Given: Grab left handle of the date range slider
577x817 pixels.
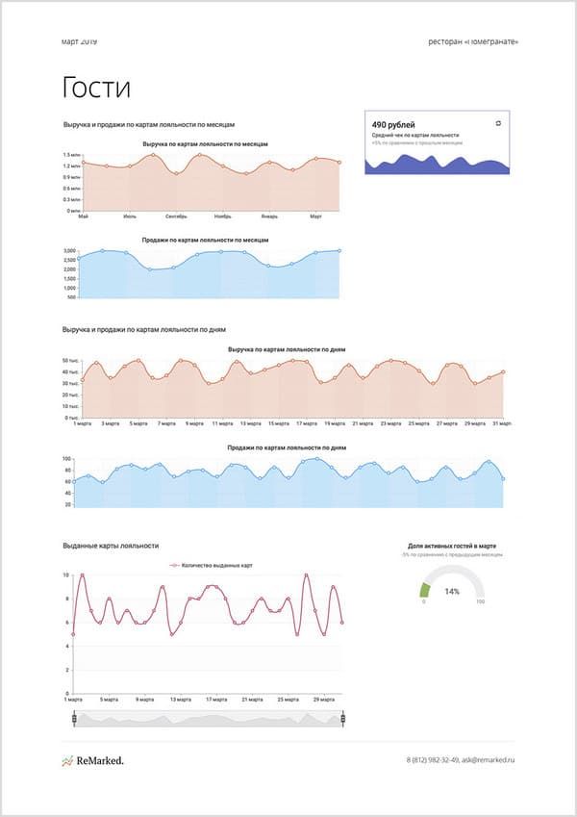Looking at the screenshot, I should (x=74, y=719).
